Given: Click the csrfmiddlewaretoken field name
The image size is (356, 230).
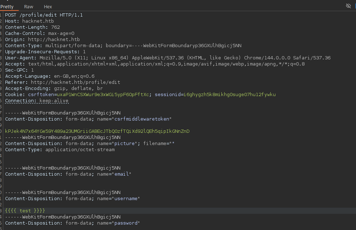Looking at the screenshot, I should [x=142, y=119].
